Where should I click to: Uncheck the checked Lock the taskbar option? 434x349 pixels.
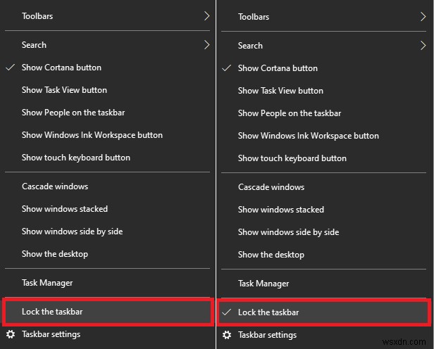(x=268, y=312)
